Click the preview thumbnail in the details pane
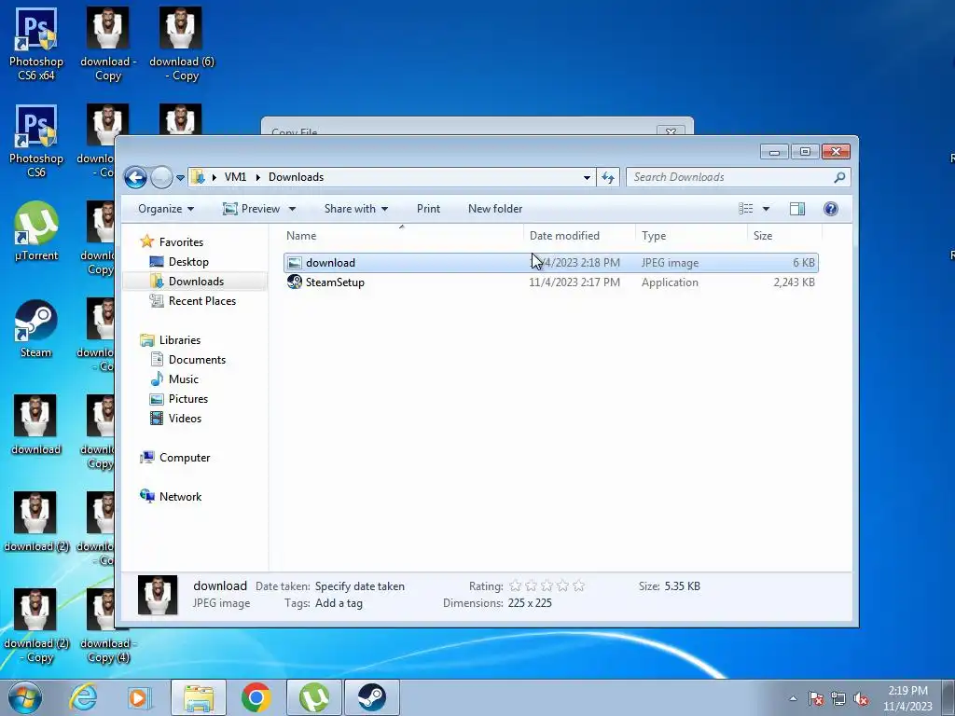 [158, 595]
